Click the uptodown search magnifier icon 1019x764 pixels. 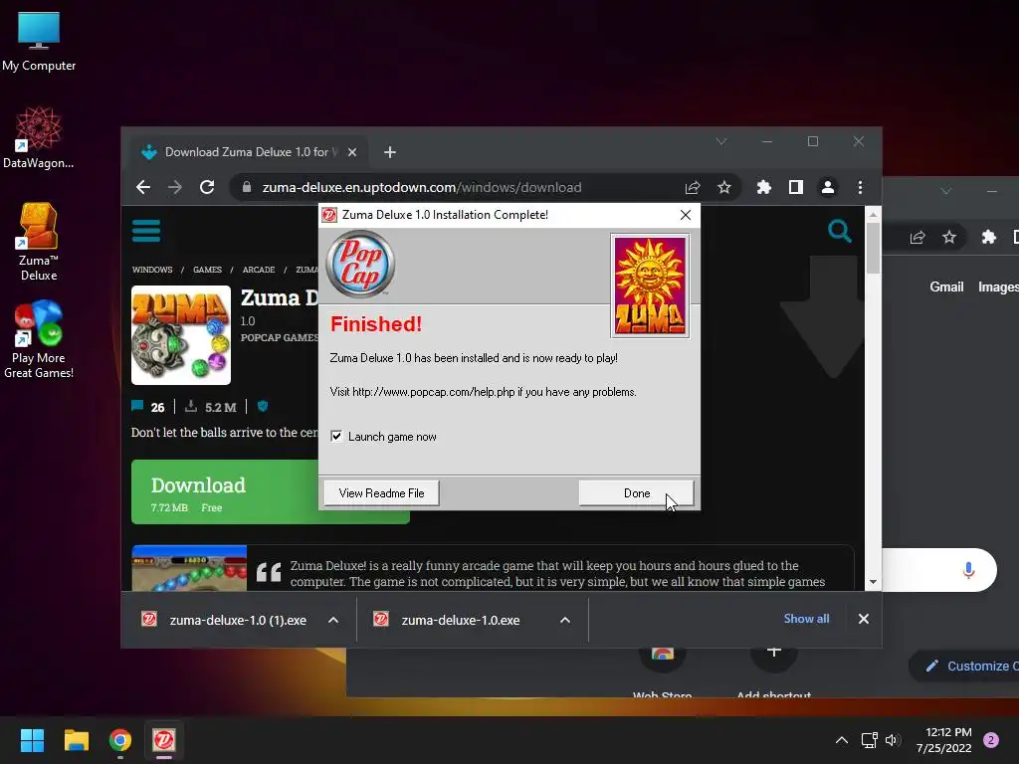coord(839,231)
